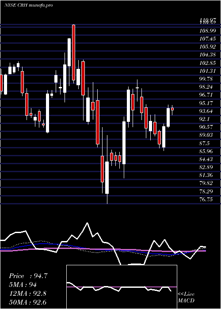Click the 102.85 price axis label
This screenshot has width=221, height=309.
tap(207, 63)
